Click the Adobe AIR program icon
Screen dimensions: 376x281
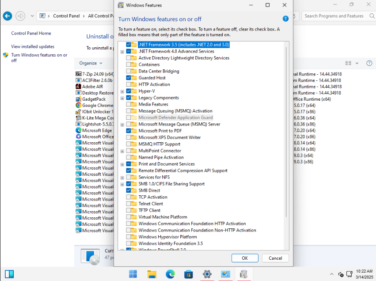[78, 87]
